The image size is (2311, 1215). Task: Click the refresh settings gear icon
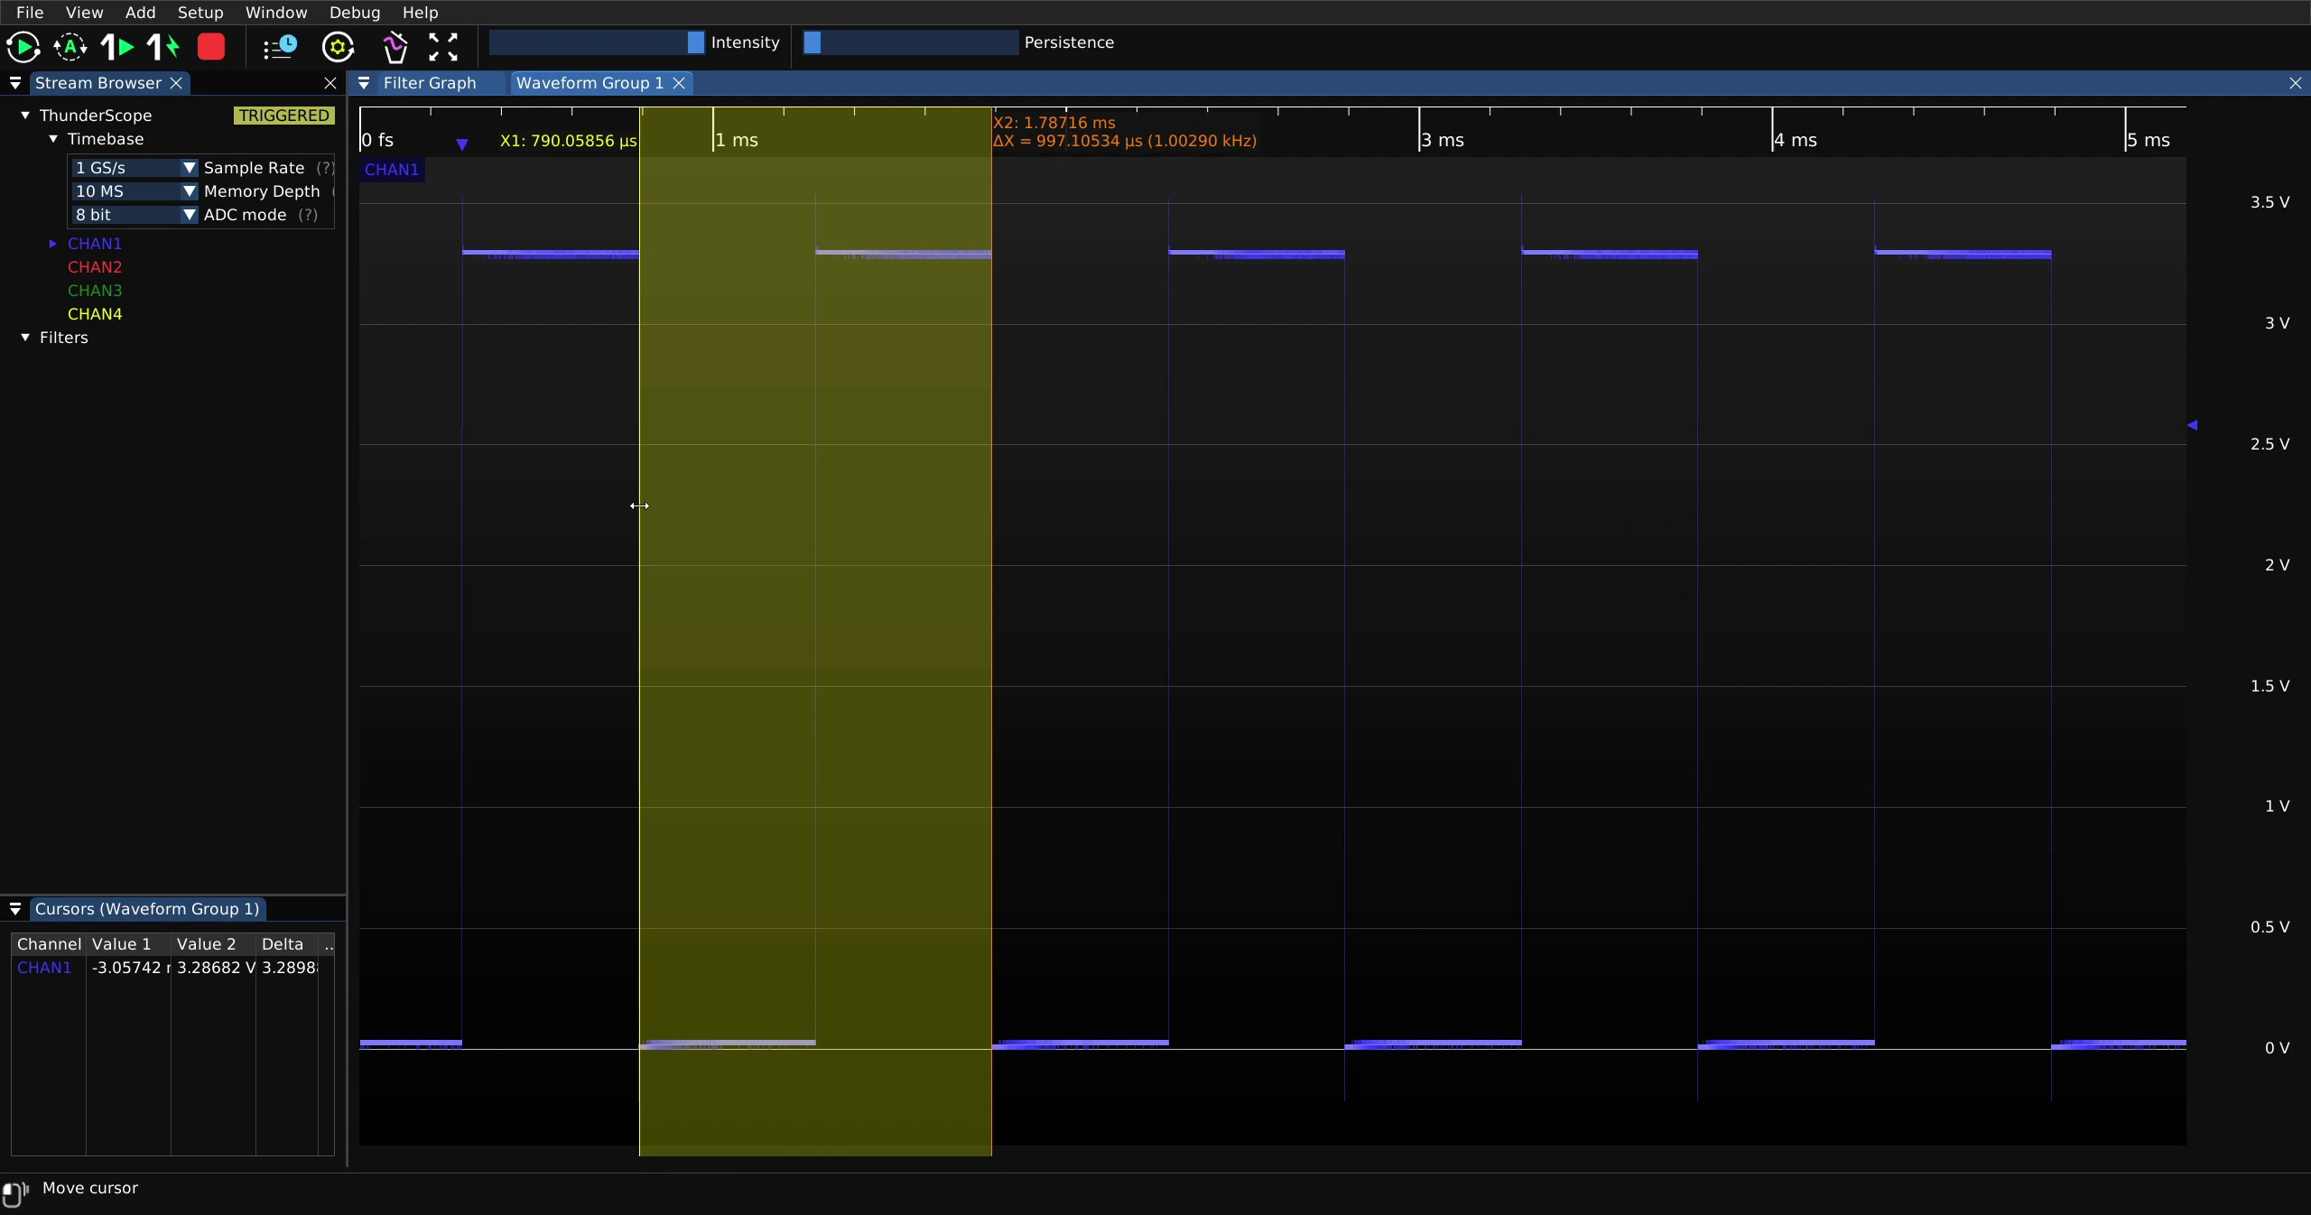tap(339, 47)
